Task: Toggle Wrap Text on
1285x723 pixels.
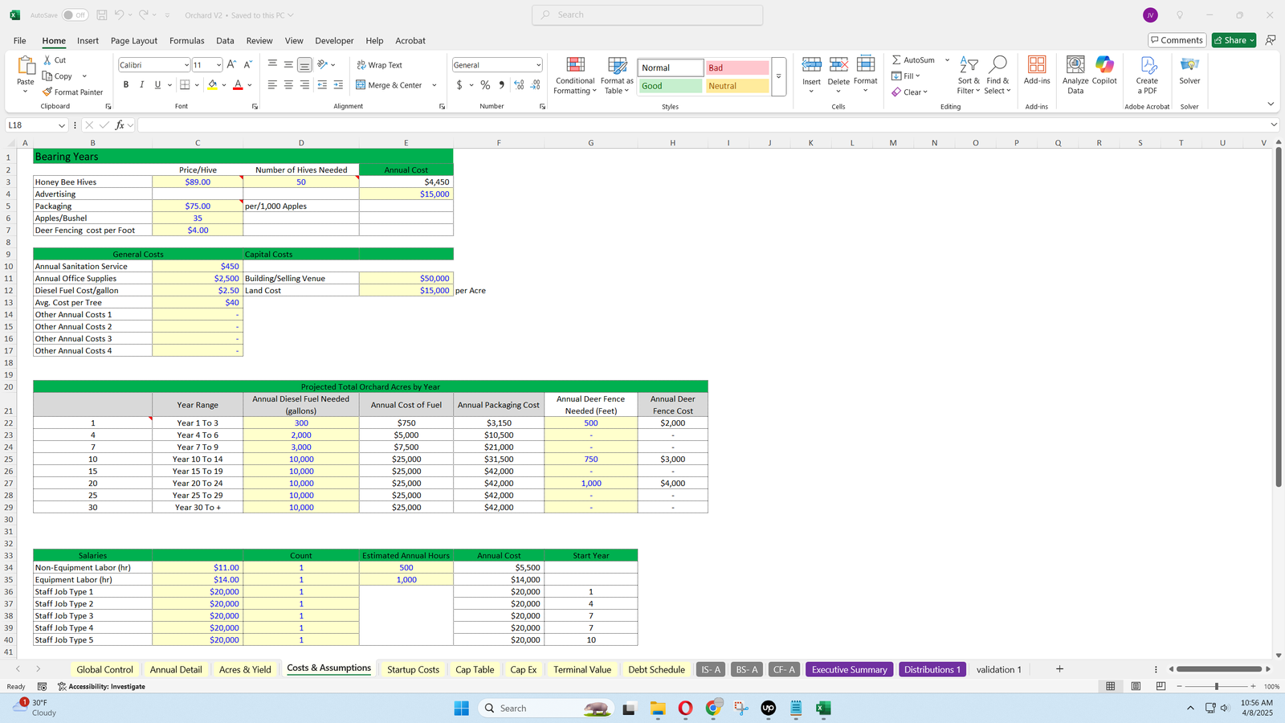Action: tap(379, 65)
